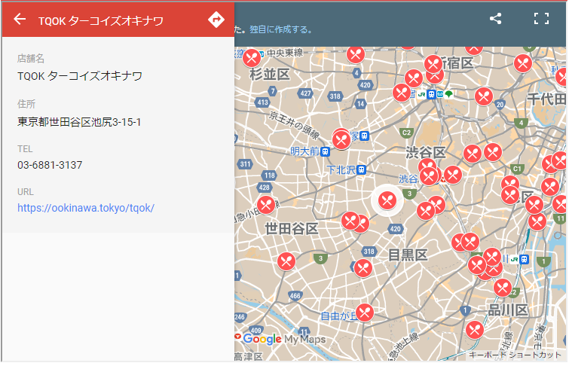This screenshot has height=366, width=569.
Task: Open the 独自に作成する link
Action: point(280,29)
